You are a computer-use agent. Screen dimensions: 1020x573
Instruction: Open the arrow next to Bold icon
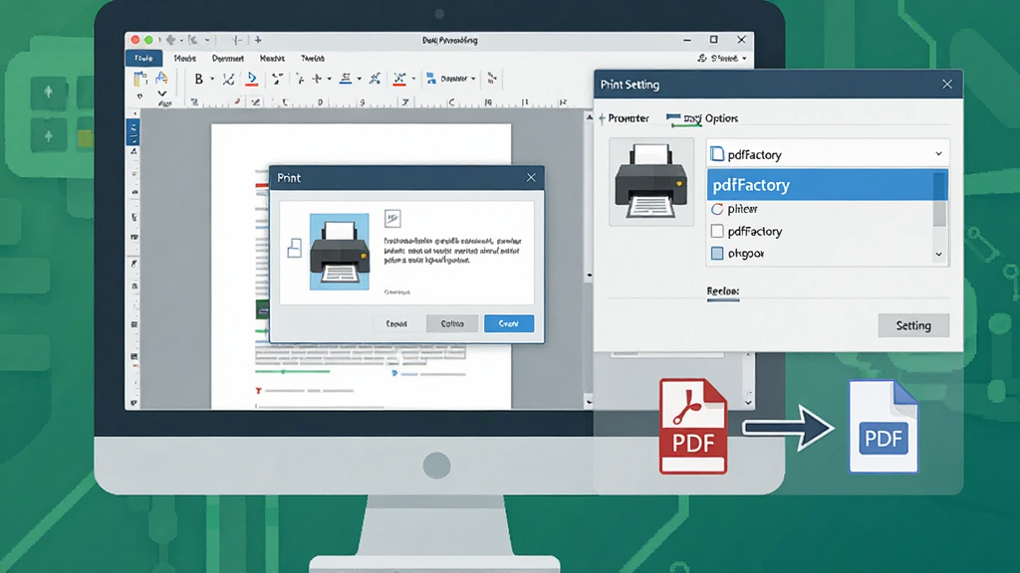212,80
